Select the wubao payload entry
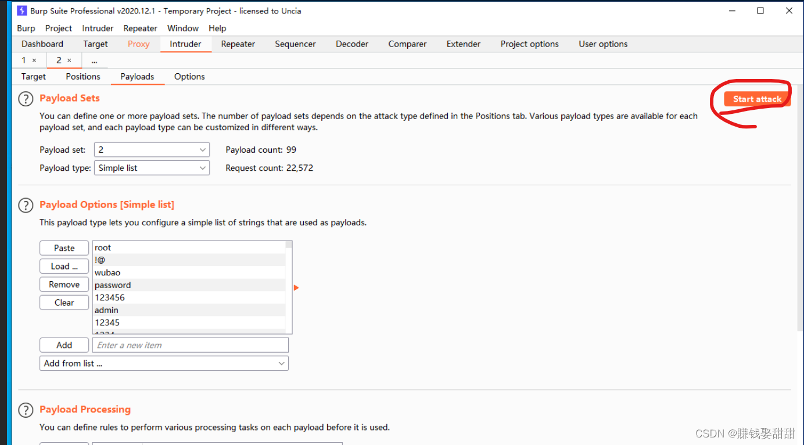 [189, 272]
